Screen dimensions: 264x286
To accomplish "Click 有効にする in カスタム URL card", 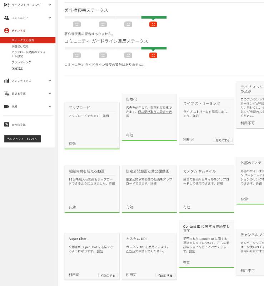I will pos(165,275).
